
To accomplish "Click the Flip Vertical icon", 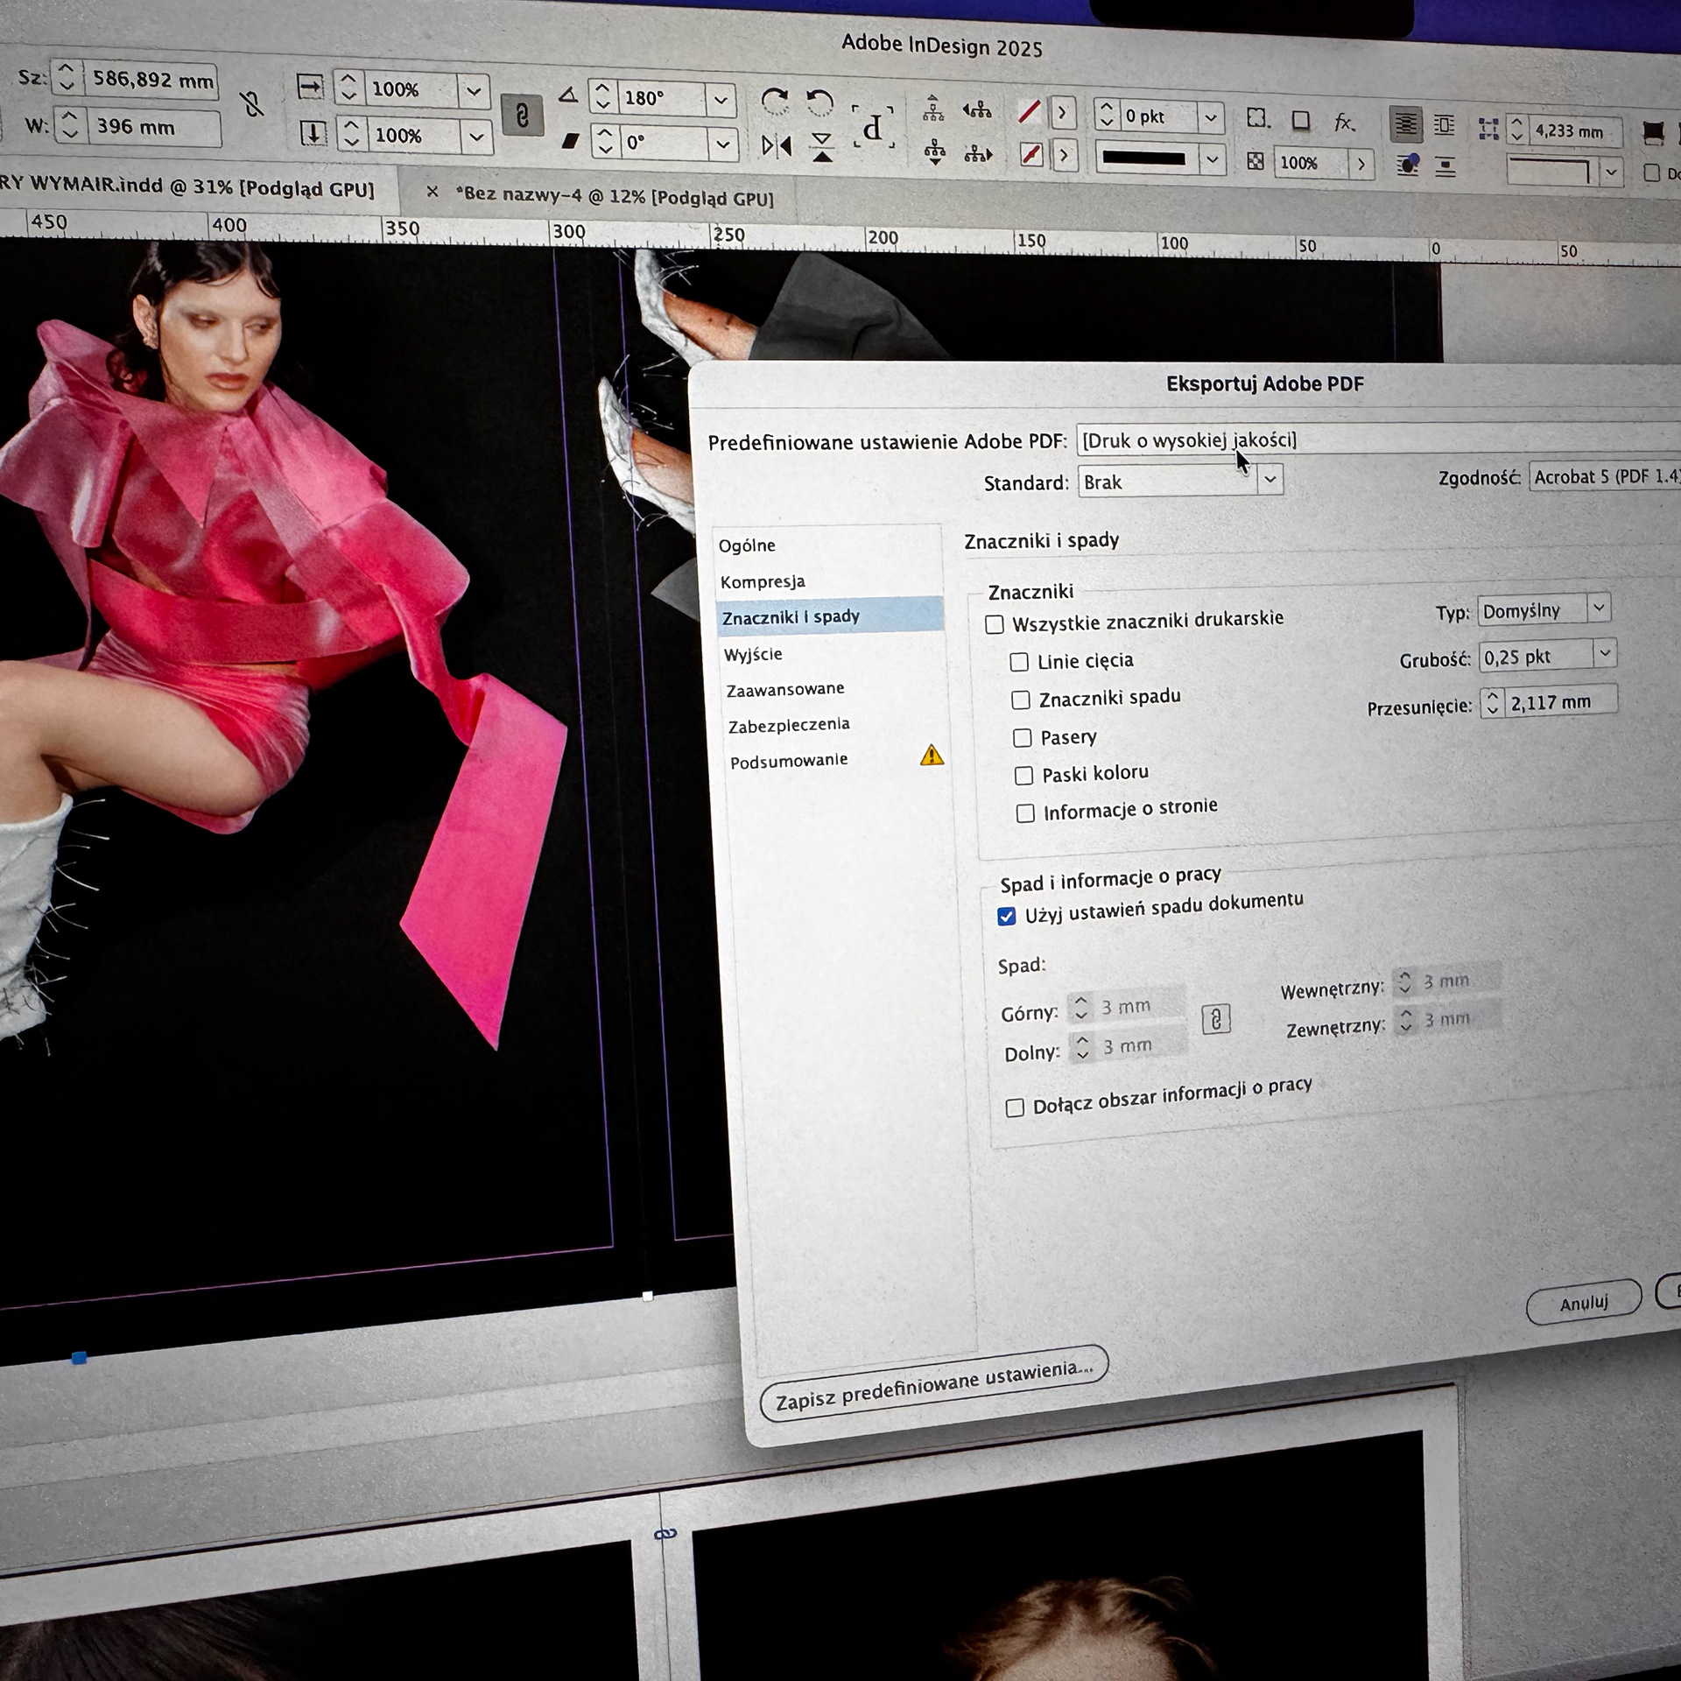I will [x=821, y=147].
